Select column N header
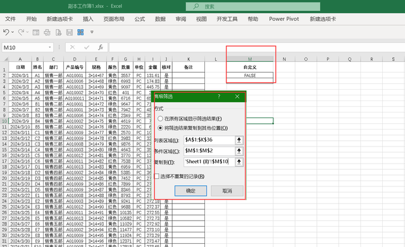The image size is (405, 247). pos(284,59)
